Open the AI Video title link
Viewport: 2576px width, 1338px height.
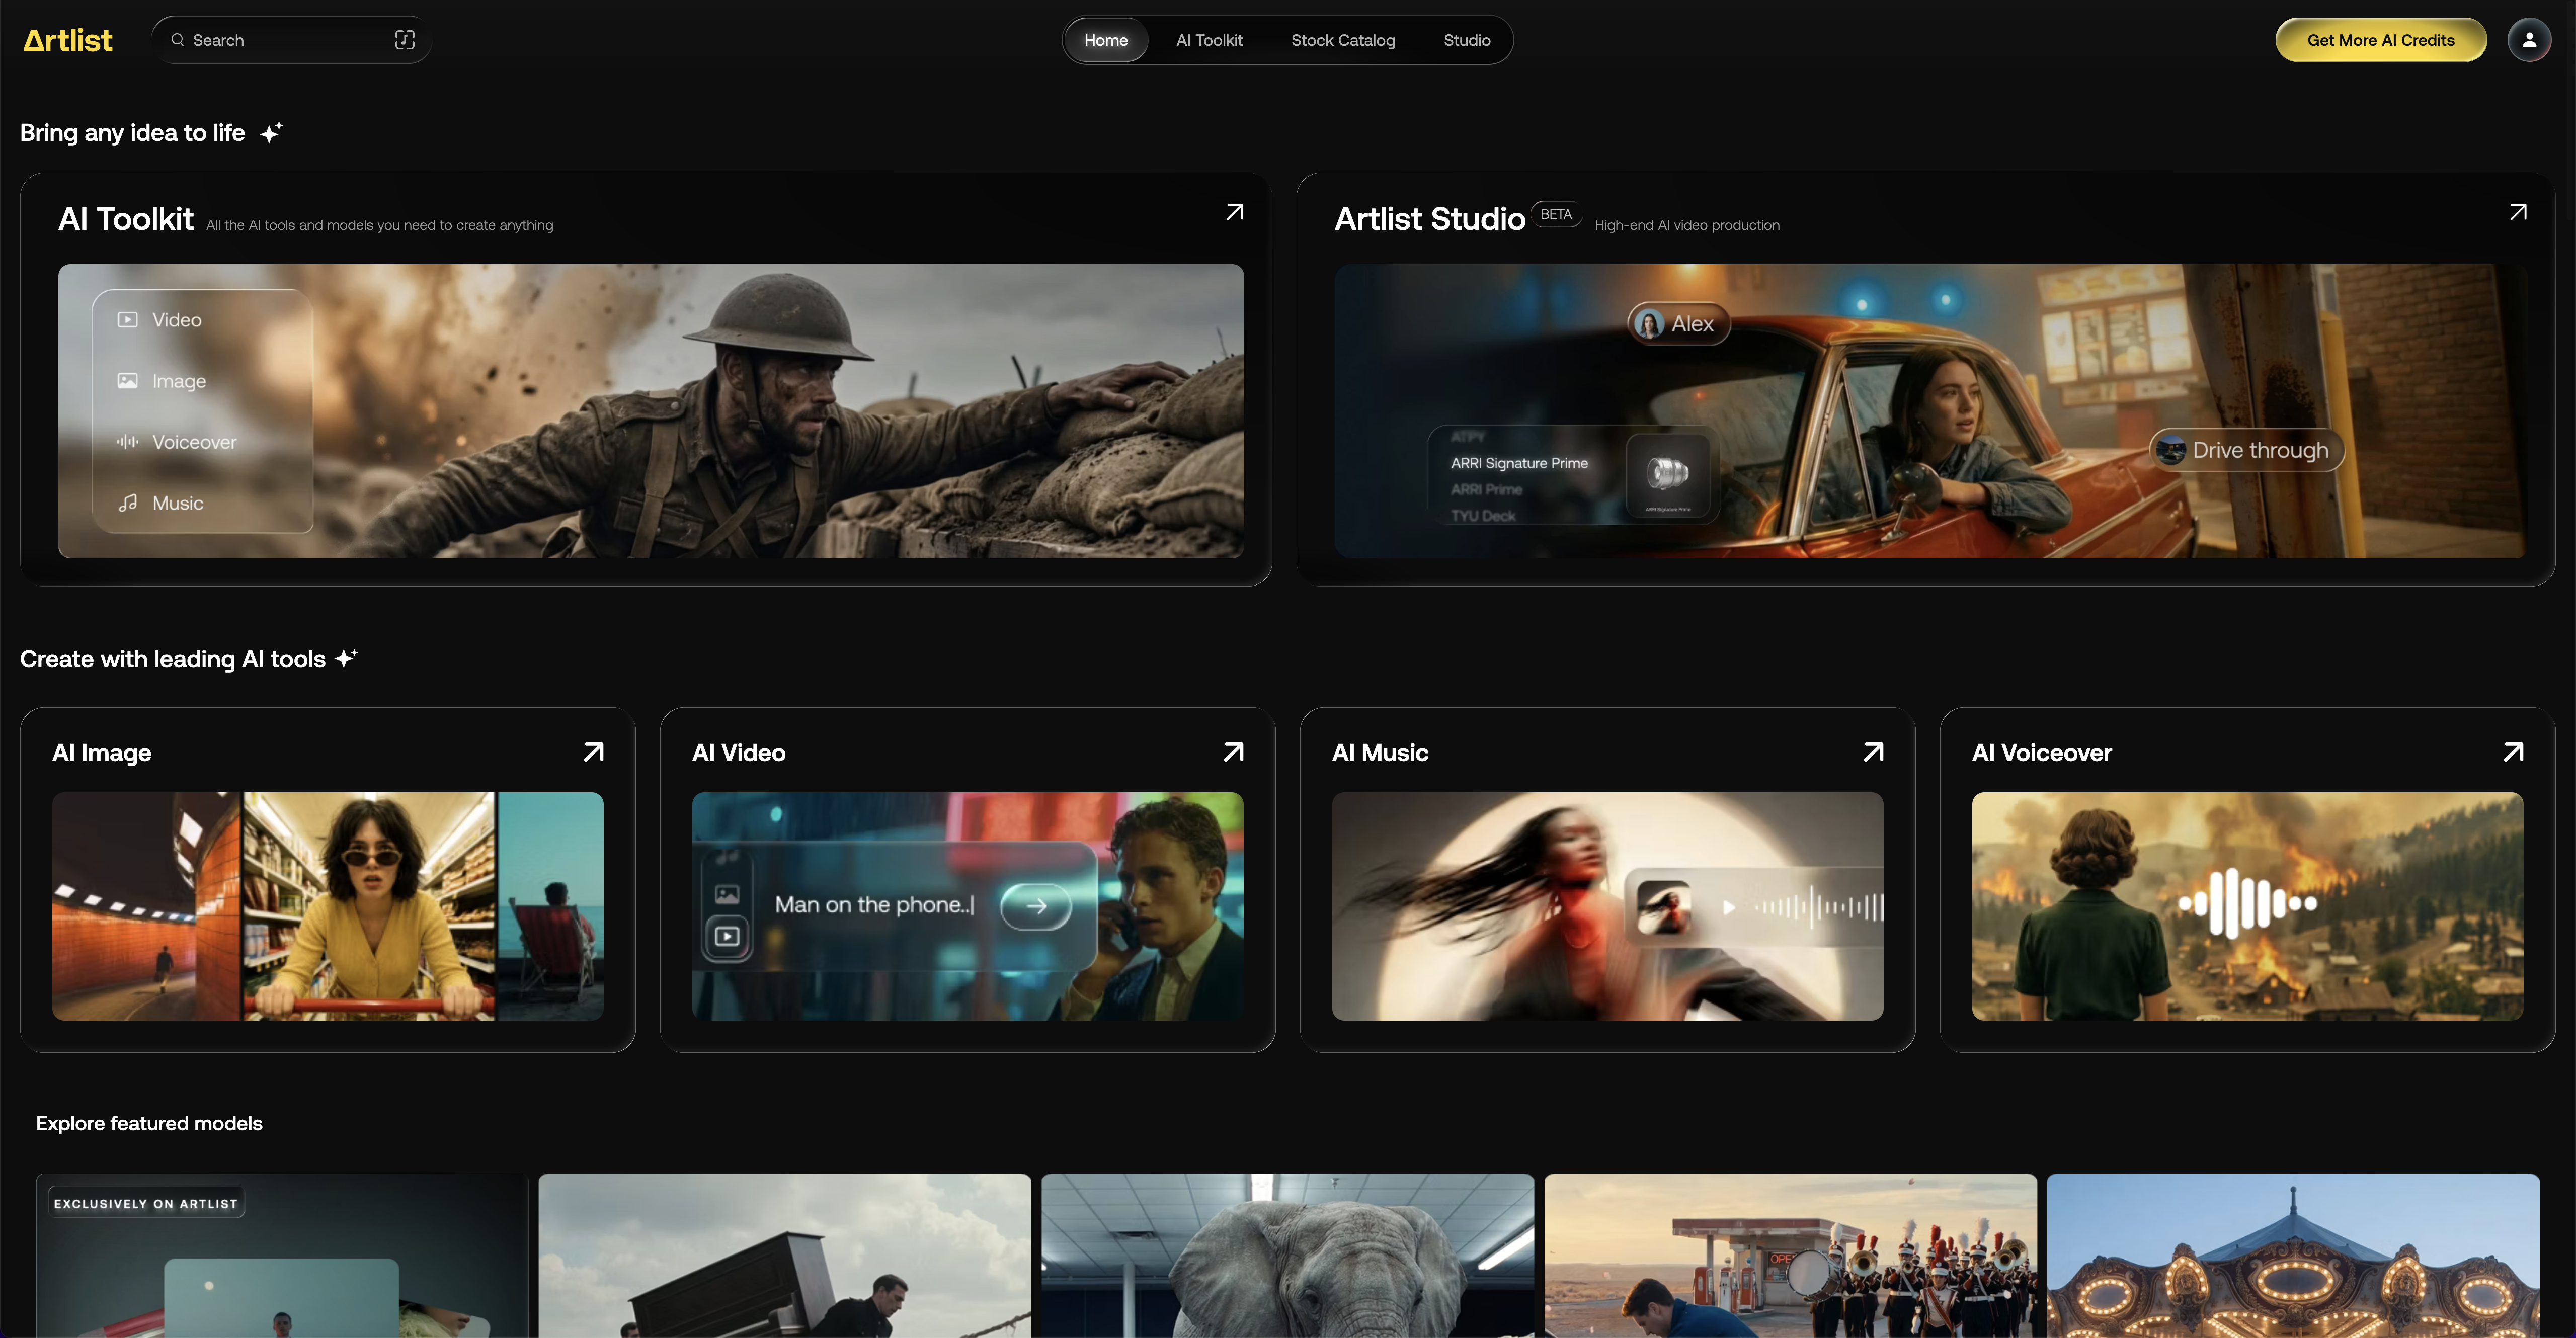coord(739,753)
